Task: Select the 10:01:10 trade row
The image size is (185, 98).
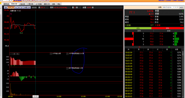Action: [x=153, y=61]
